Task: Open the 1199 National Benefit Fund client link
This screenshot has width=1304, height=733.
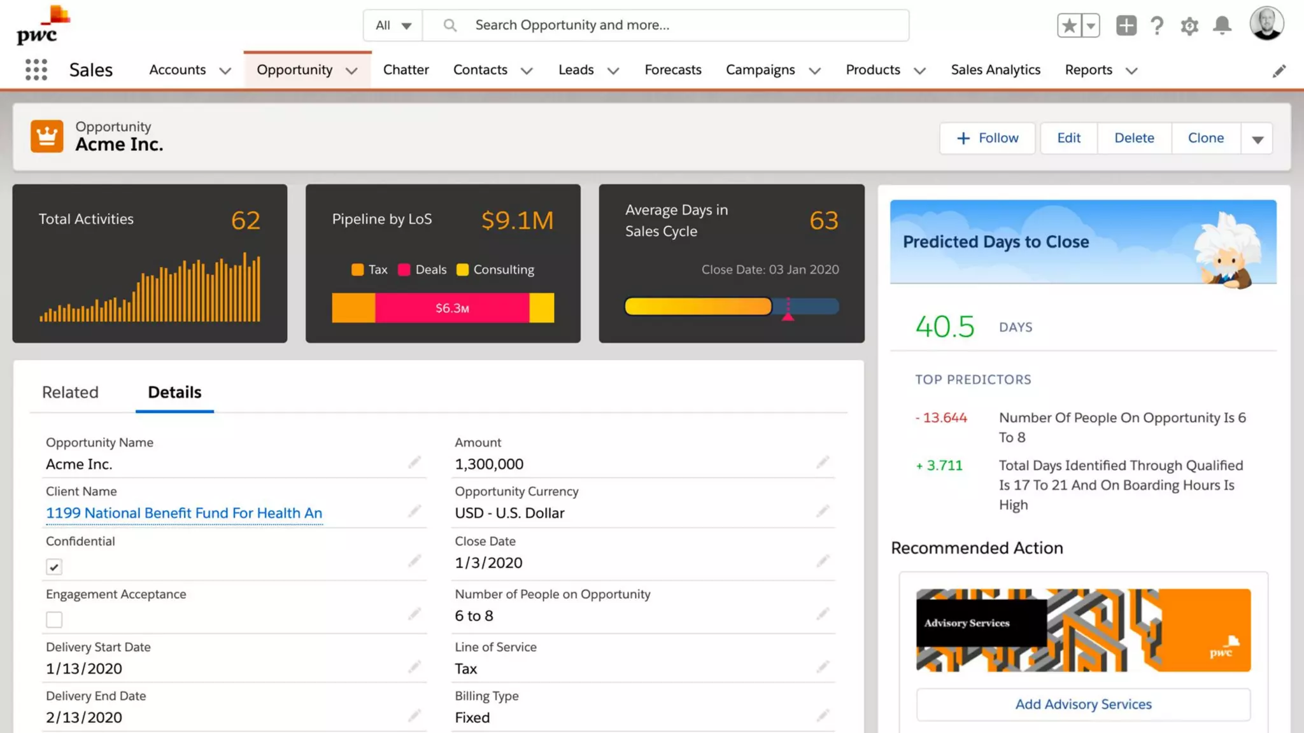Action: coord(184,513)
